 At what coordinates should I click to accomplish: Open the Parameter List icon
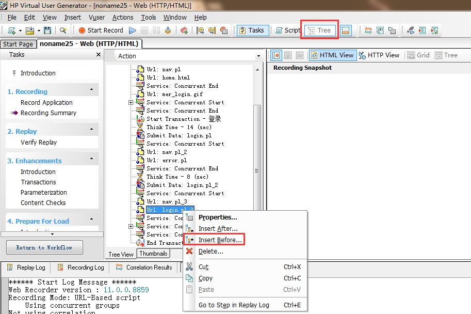click(x=380, y=30)
